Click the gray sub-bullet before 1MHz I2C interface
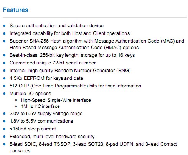Image resolution: width=188 pixels, height=155 pixels. tap(16, 106)
